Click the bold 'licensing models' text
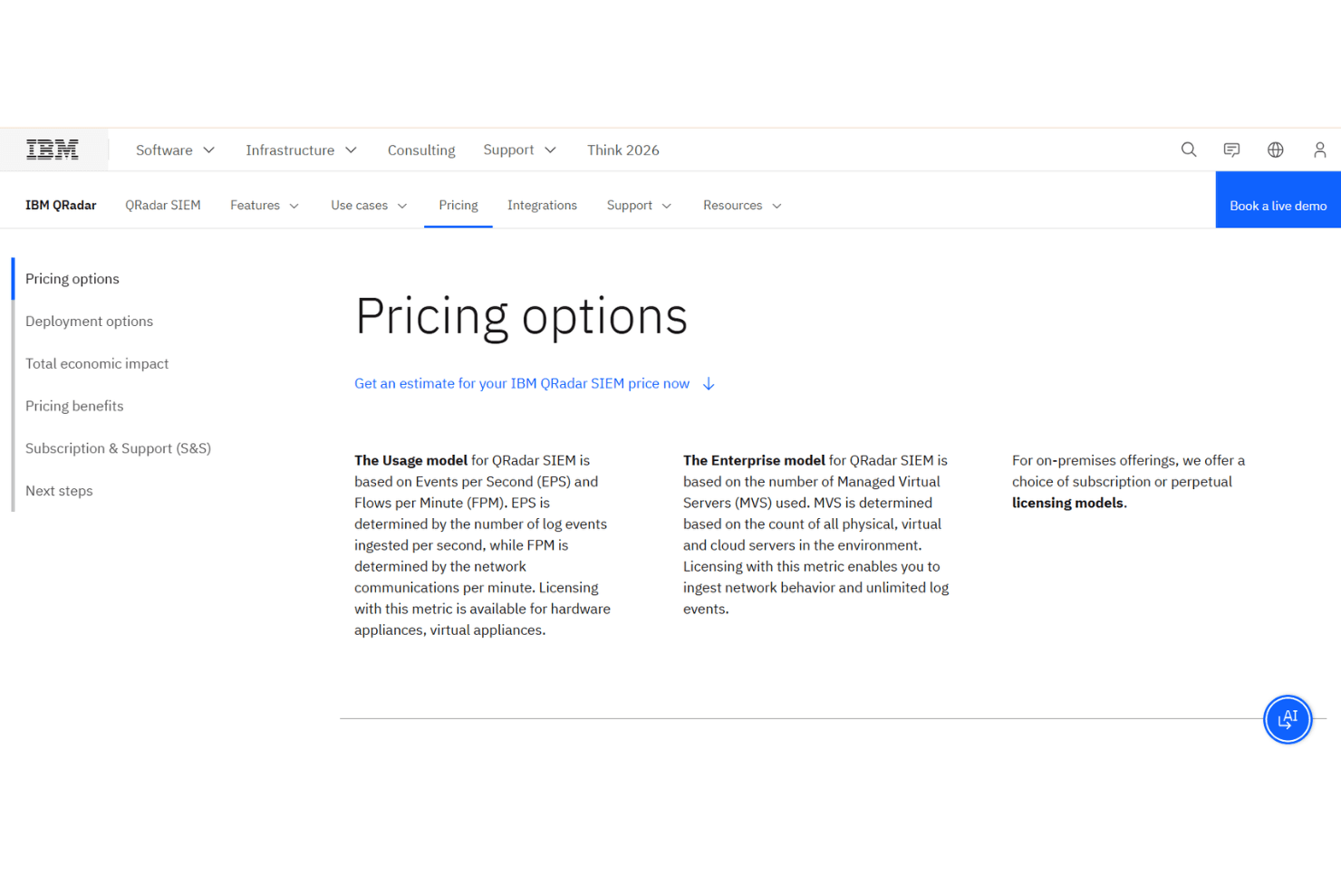 (1067, 504)
